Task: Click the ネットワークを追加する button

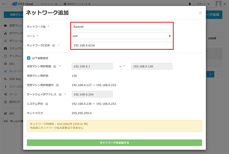Action: (114, 143)
